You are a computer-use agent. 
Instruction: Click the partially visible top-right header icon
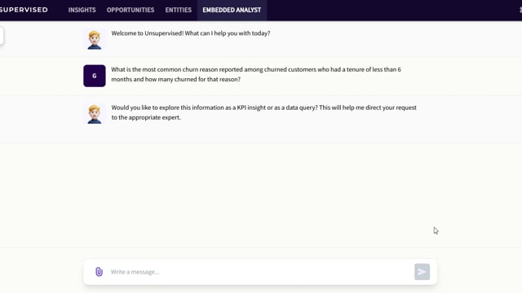[520, 10]
